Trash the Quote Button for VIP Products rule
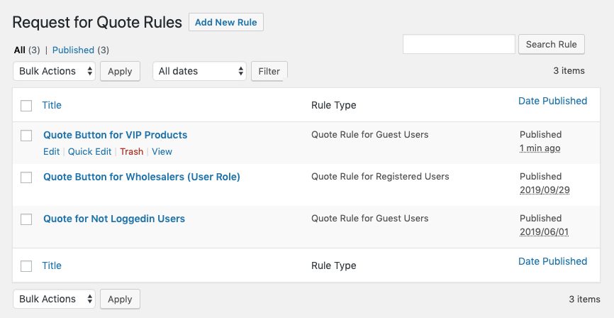This screenshot has width=614, height=318. [x=131, y=151]
